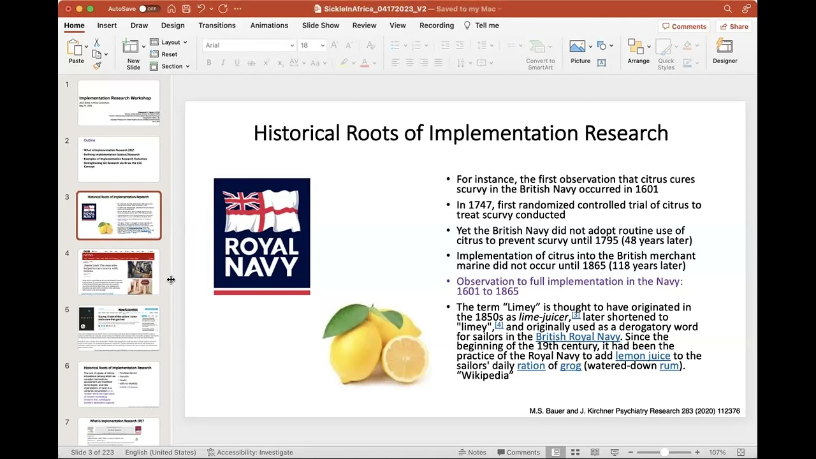Save the presentation using the floppy disk icon

(x=186, y=9)
